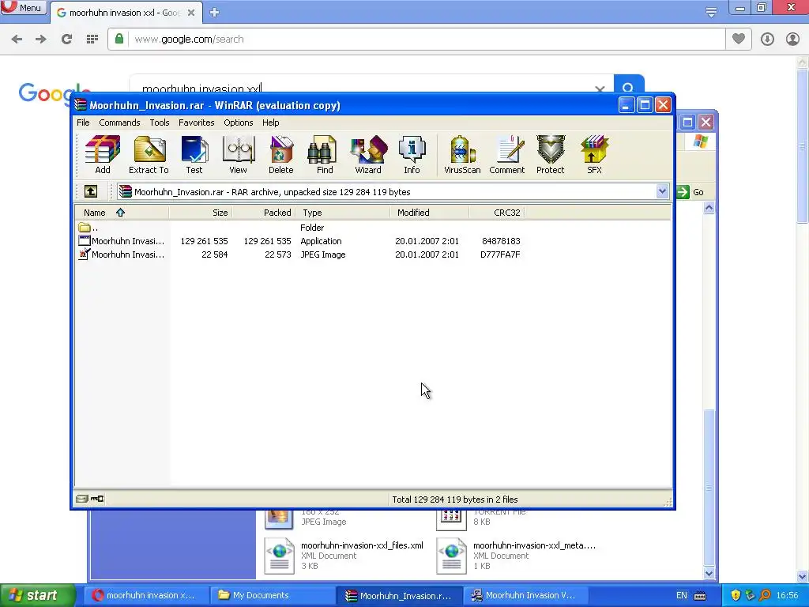
Task: Open the Commands menu
Action: coord(120,123)
